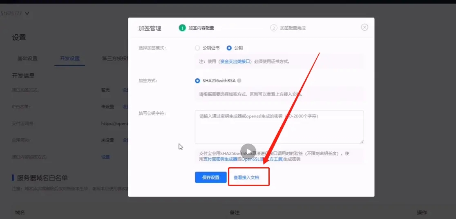
Task: Click the 操作 column header
Action: 422,212
